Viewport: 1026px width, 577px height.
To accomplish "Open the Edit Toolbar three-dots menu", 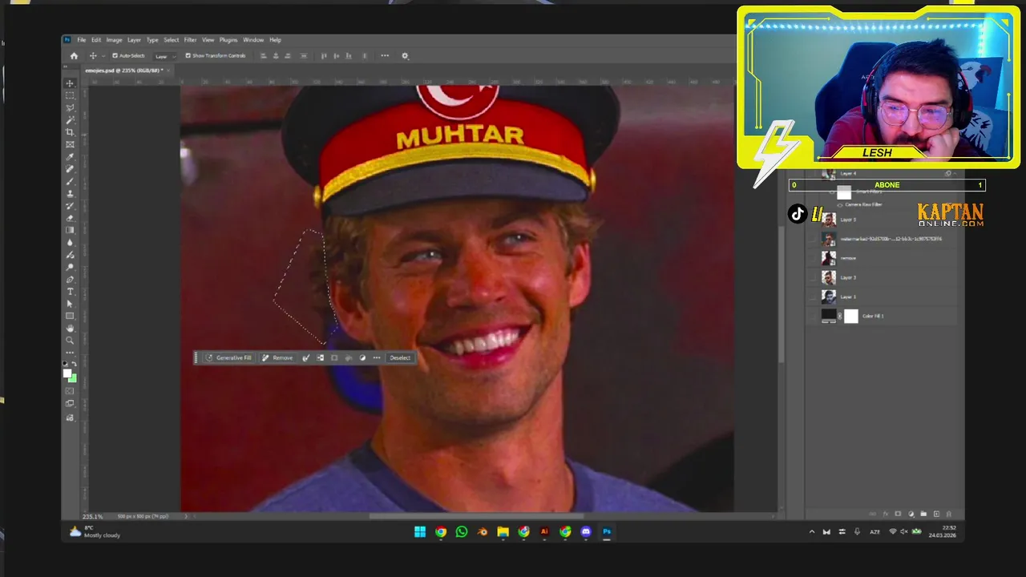I will click(70, 353).
